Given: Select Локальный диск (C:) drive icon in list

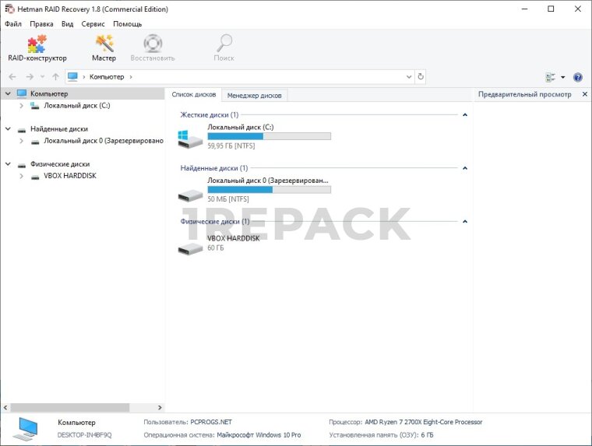Looking at the screenshot, I should pos(190,139).
